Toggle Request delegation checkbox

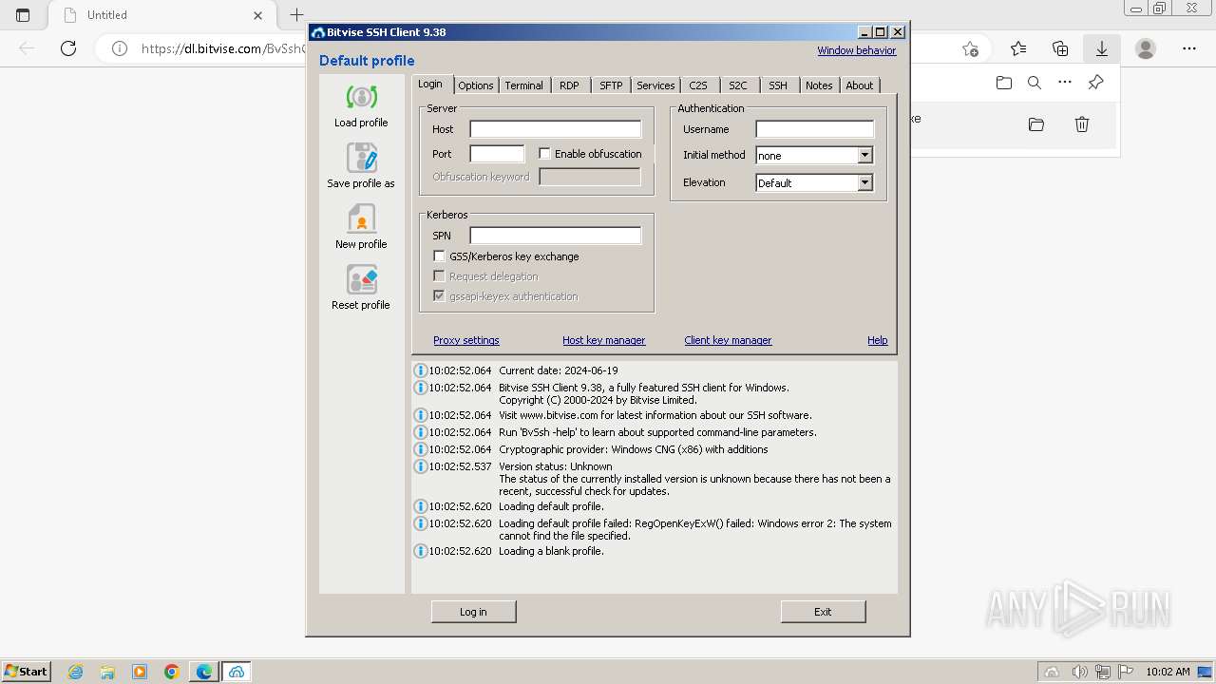point(439,275)
